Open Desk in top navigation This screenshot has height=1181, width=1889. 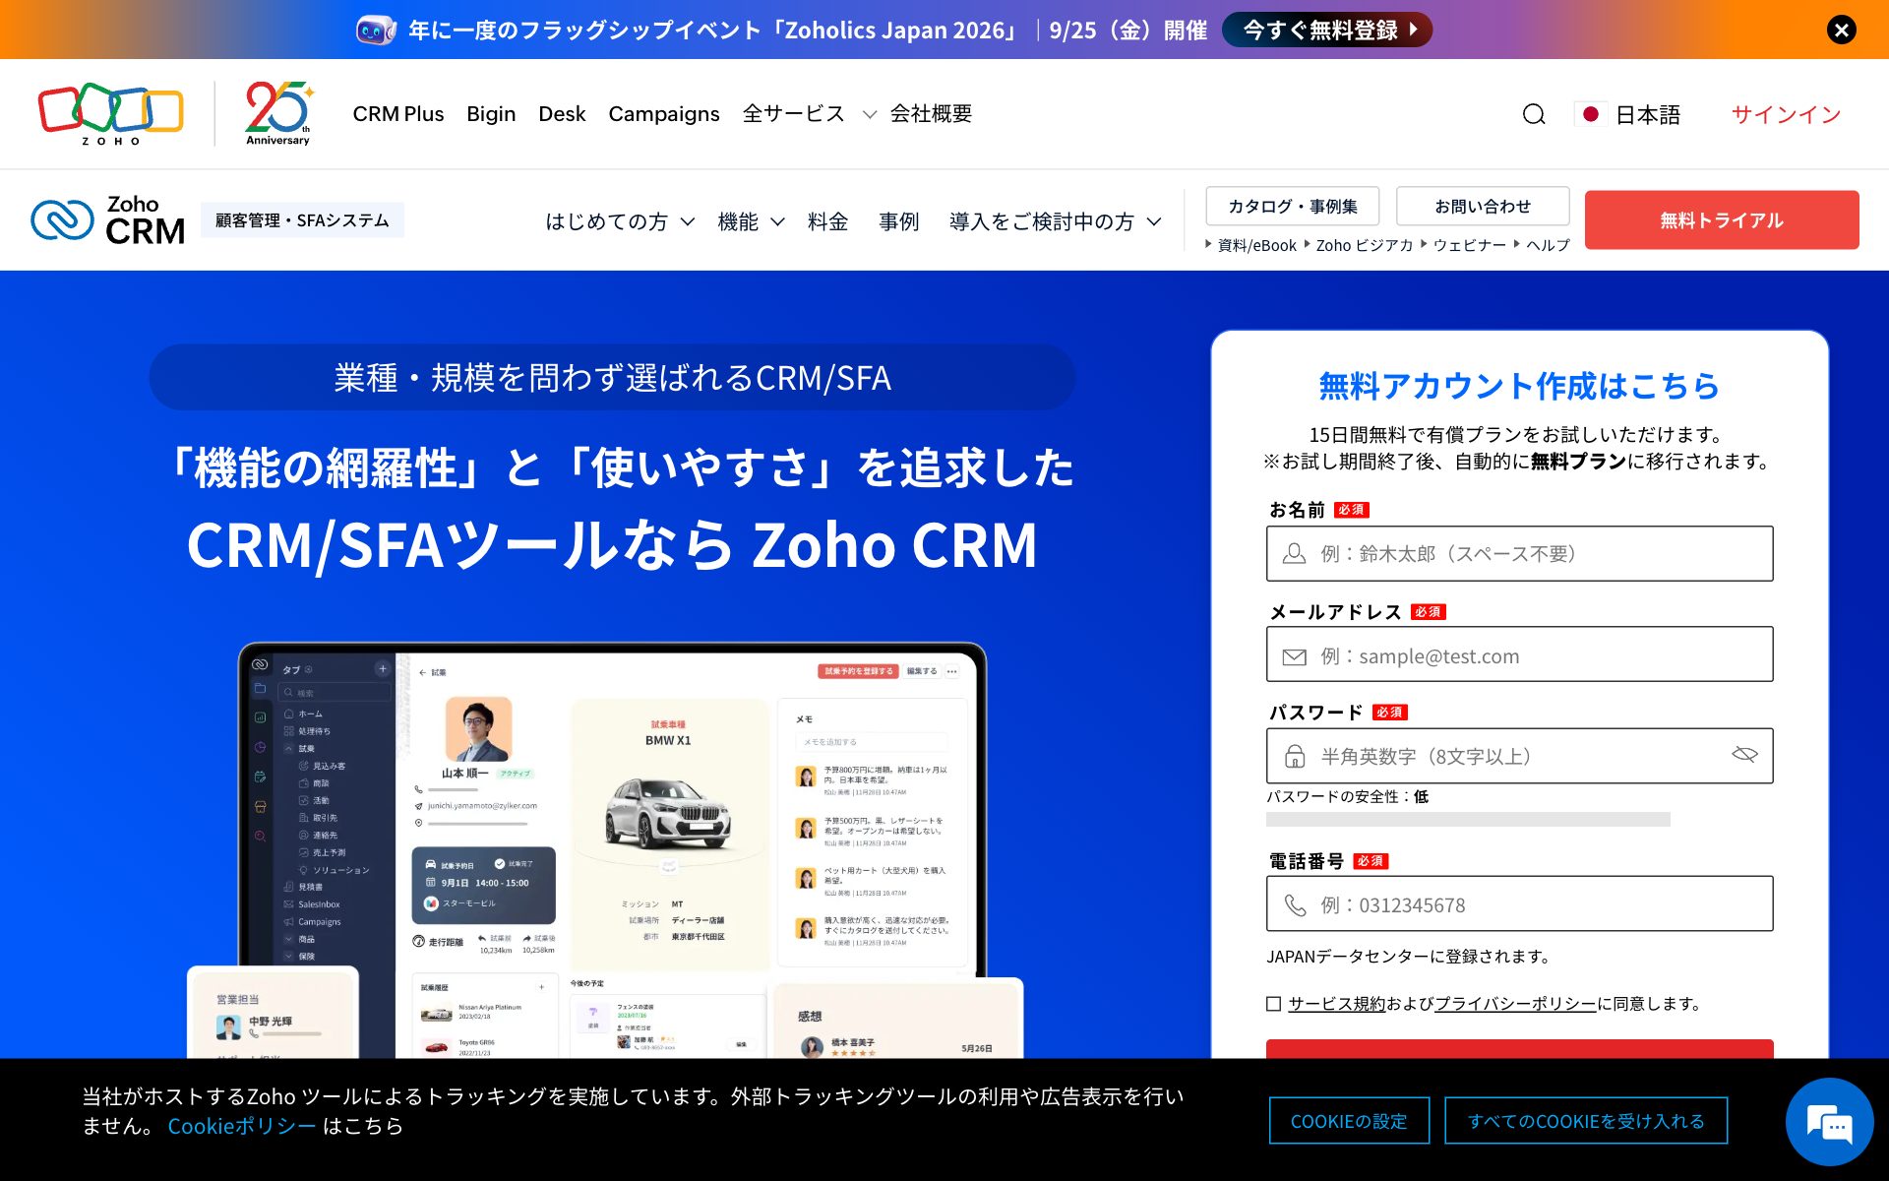[562, 114]
